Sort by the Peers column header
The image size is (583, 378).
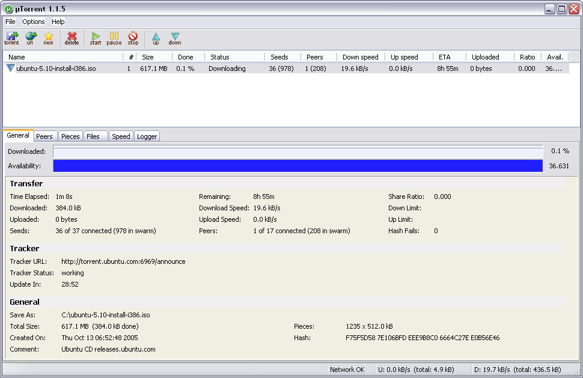pos(319,57)
